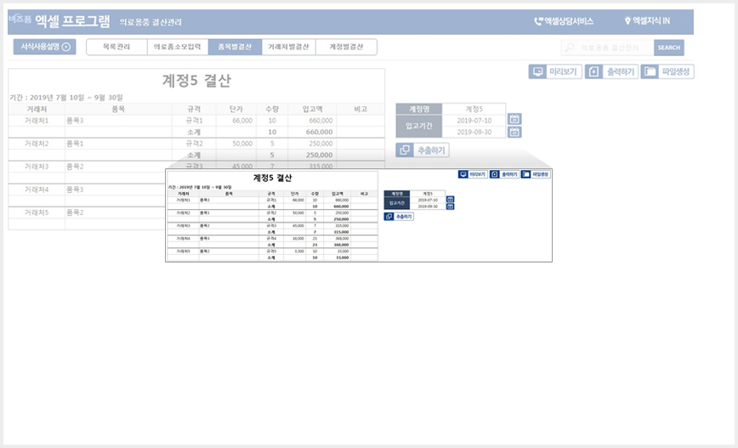Click the 수량 column header

point(272,109)
